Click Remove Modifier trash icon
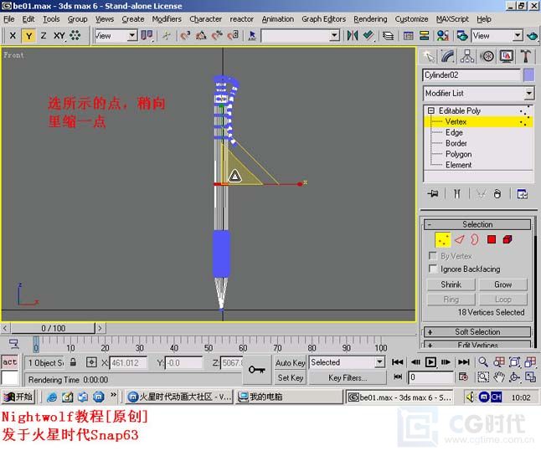The image size is (541, 451). pos(497,194)
